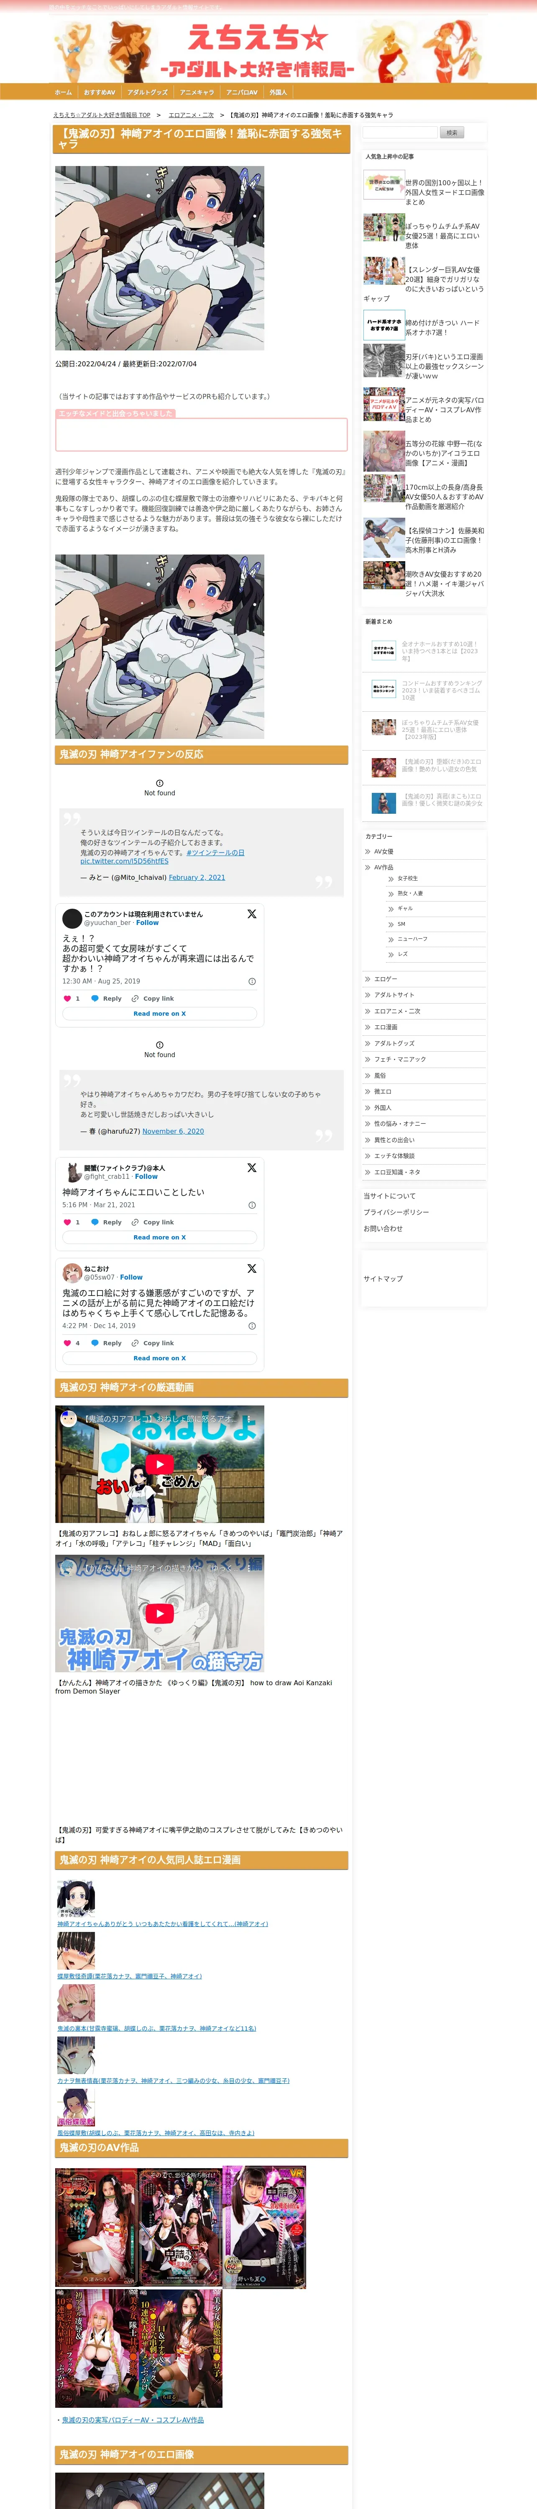Click Read more on X under the fight_crab11 tweet

click(x=160, y=1238)
